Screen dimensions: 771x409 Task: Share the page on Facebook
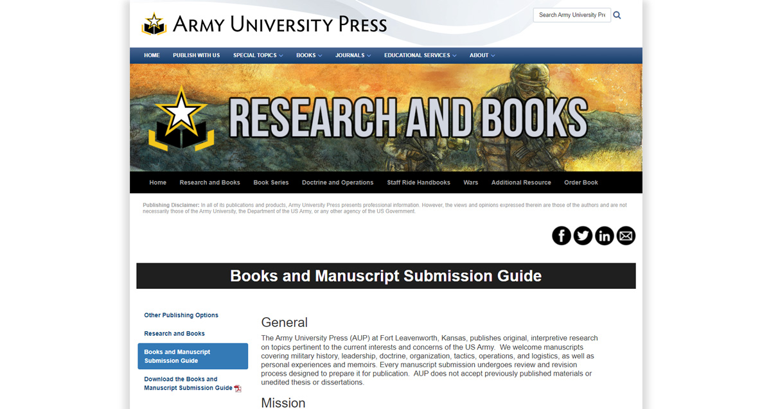tap(561, 236)
